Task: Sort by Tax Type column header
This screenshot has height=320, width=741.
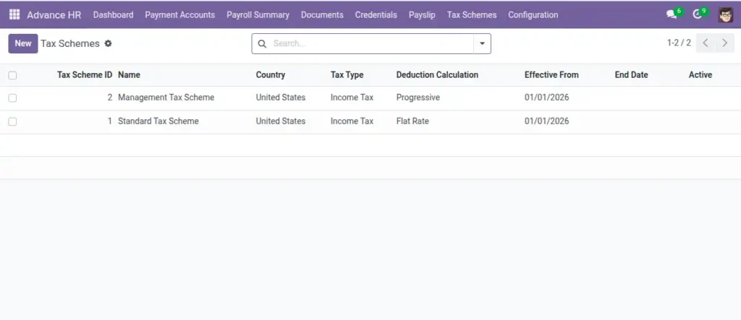Action: (347, 74)
